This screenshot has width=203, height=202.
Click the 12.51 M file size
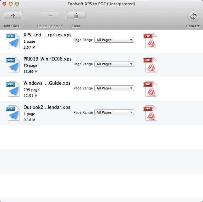[x=30, y=96]
